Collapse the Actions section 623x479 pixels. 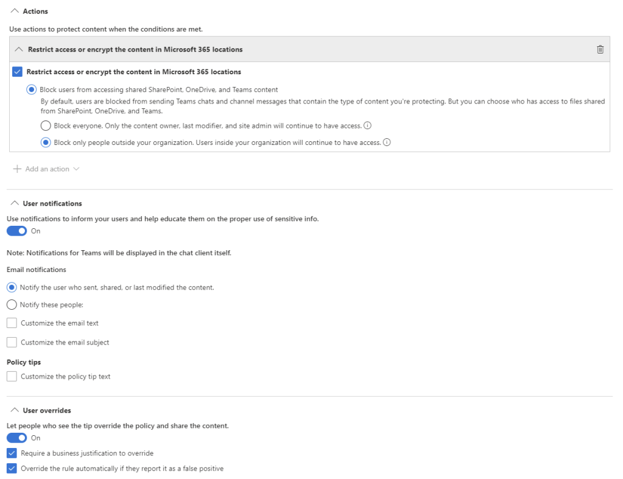pyautogui.click(x=14, y=11)
